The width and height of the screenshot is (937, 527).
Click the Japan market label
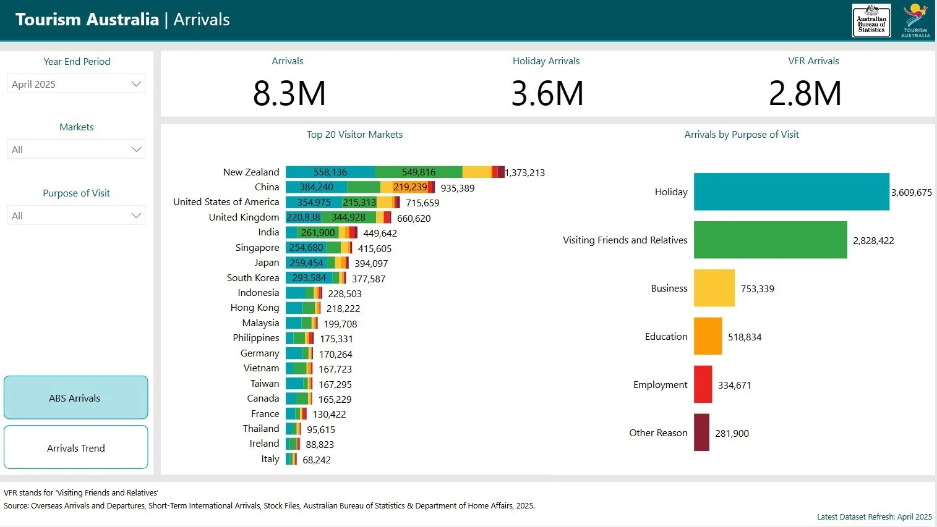coord(267,263)
